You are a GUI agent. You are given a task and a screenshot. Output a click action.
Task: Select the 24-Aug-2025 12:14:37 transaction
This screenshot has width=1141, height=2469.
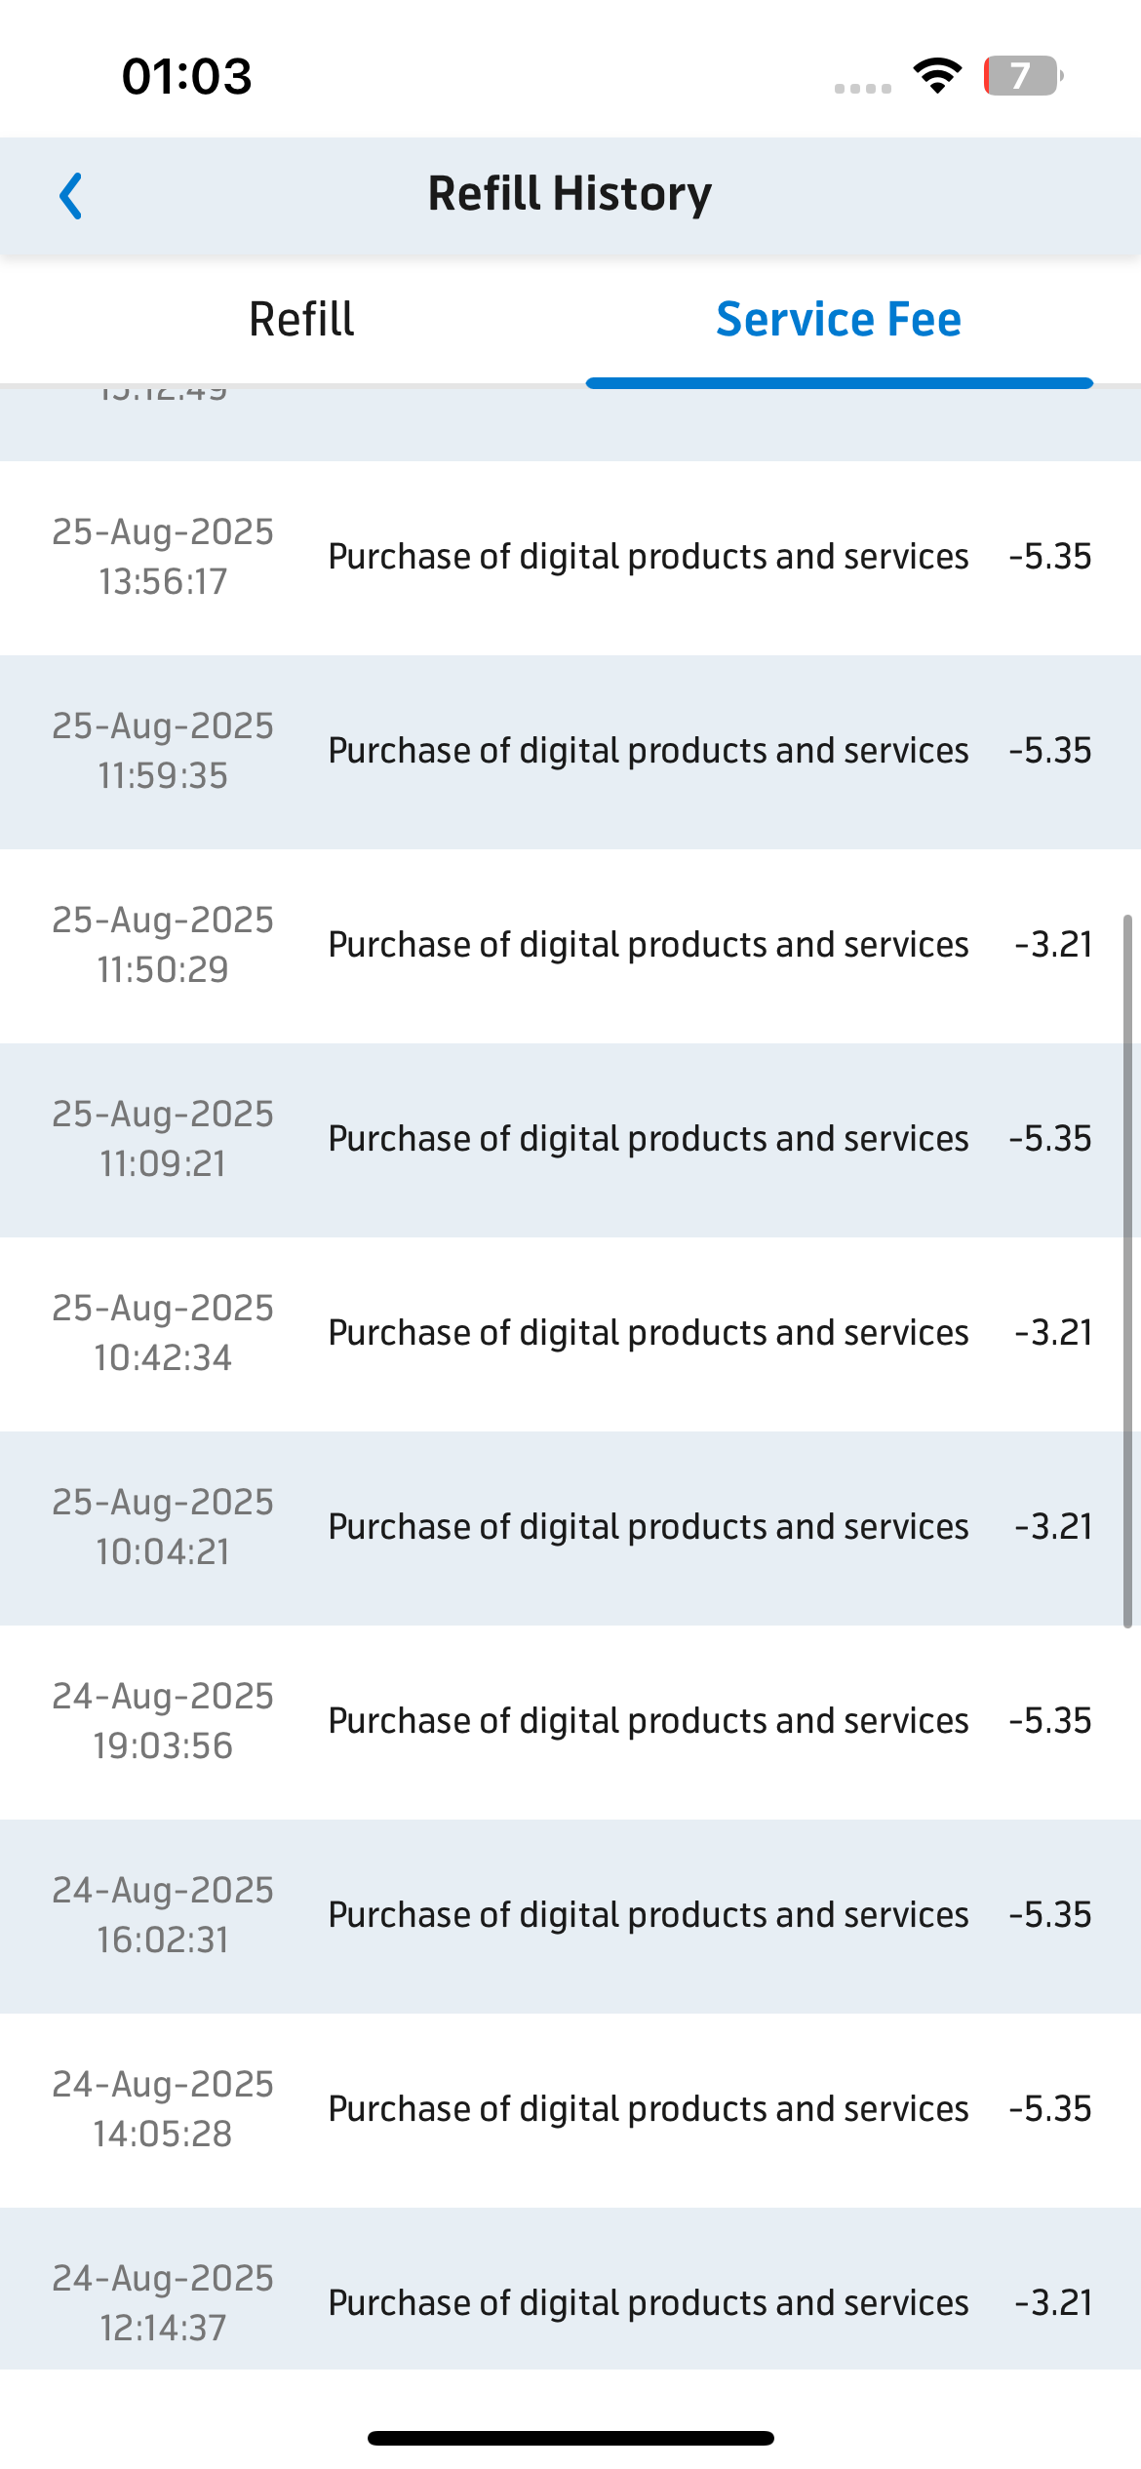click(570, 2289)
